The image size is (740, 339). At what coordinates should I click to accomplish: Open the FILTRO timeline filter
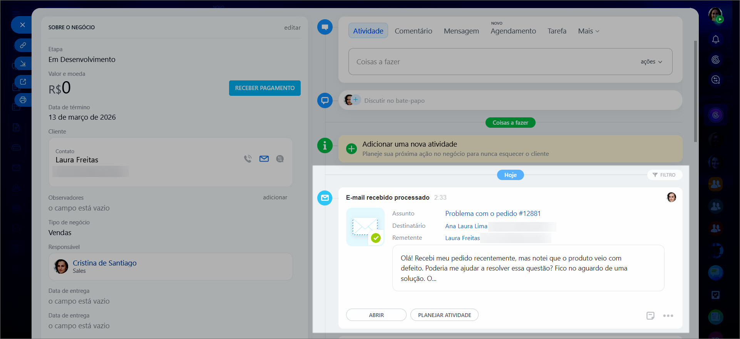coord(664,175)
